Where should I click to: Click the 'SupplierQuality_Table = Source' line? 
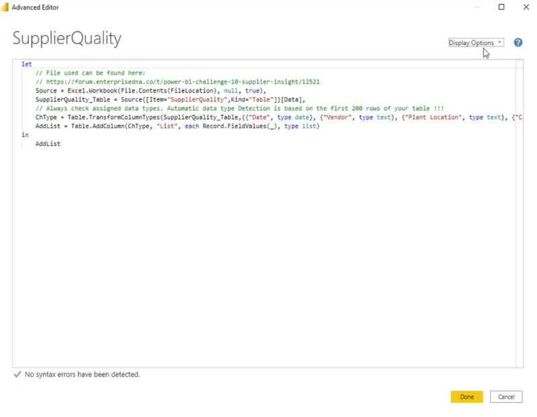tap(170, 99)
